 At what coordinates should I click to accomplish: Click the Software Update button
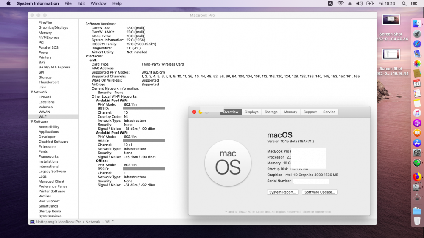pyautogui.click(x=319, y=192)
